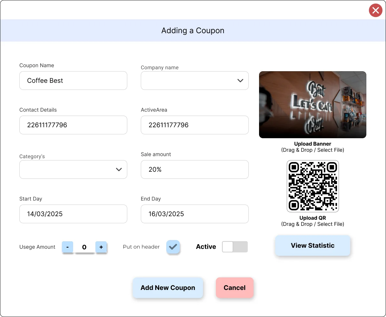Screen dimensions: 386x317
Task: Expand the Category's dropdown
Action: tap(73, 169)
